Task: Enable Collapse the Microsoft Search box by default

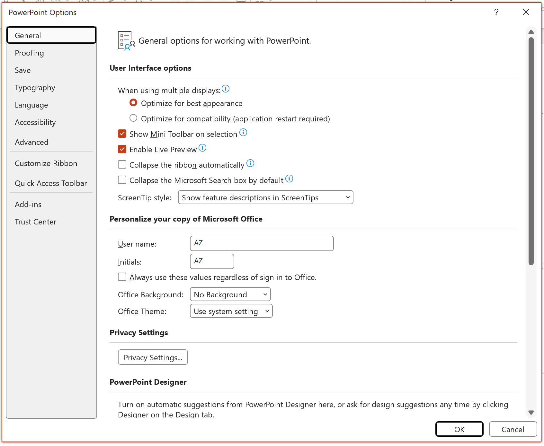Action: (x=122, y=180)
